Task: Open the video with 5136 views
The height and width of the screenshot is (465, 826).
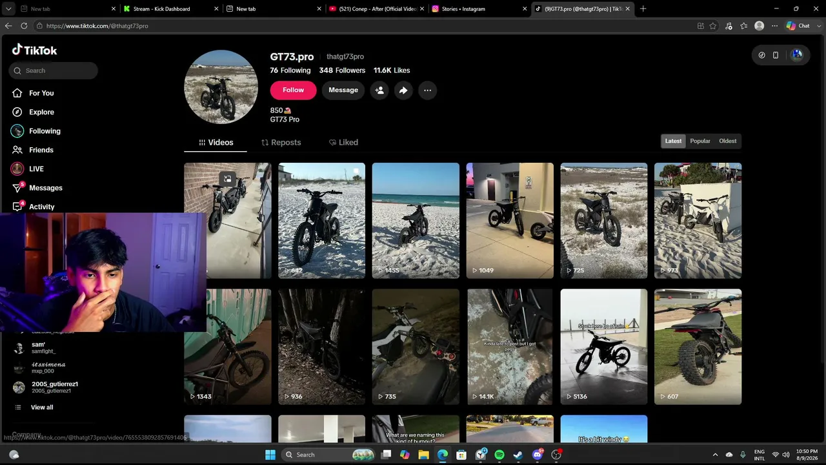Action: point(604,347)
